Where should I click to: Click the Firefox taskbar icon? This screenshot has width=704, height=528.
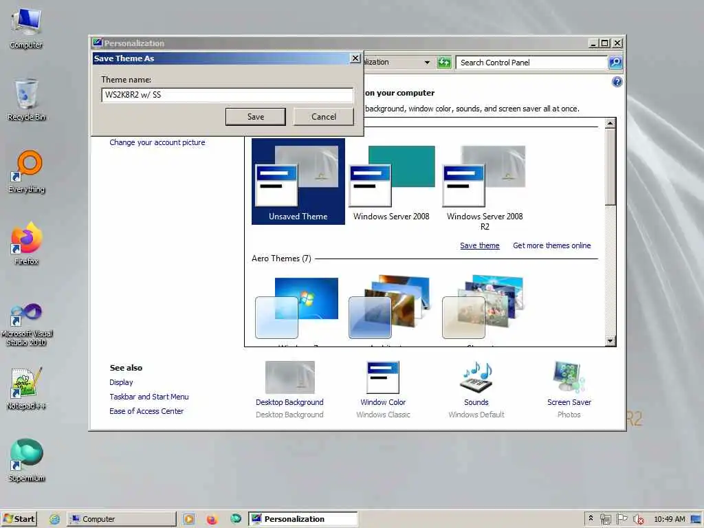tap(212, 520)
